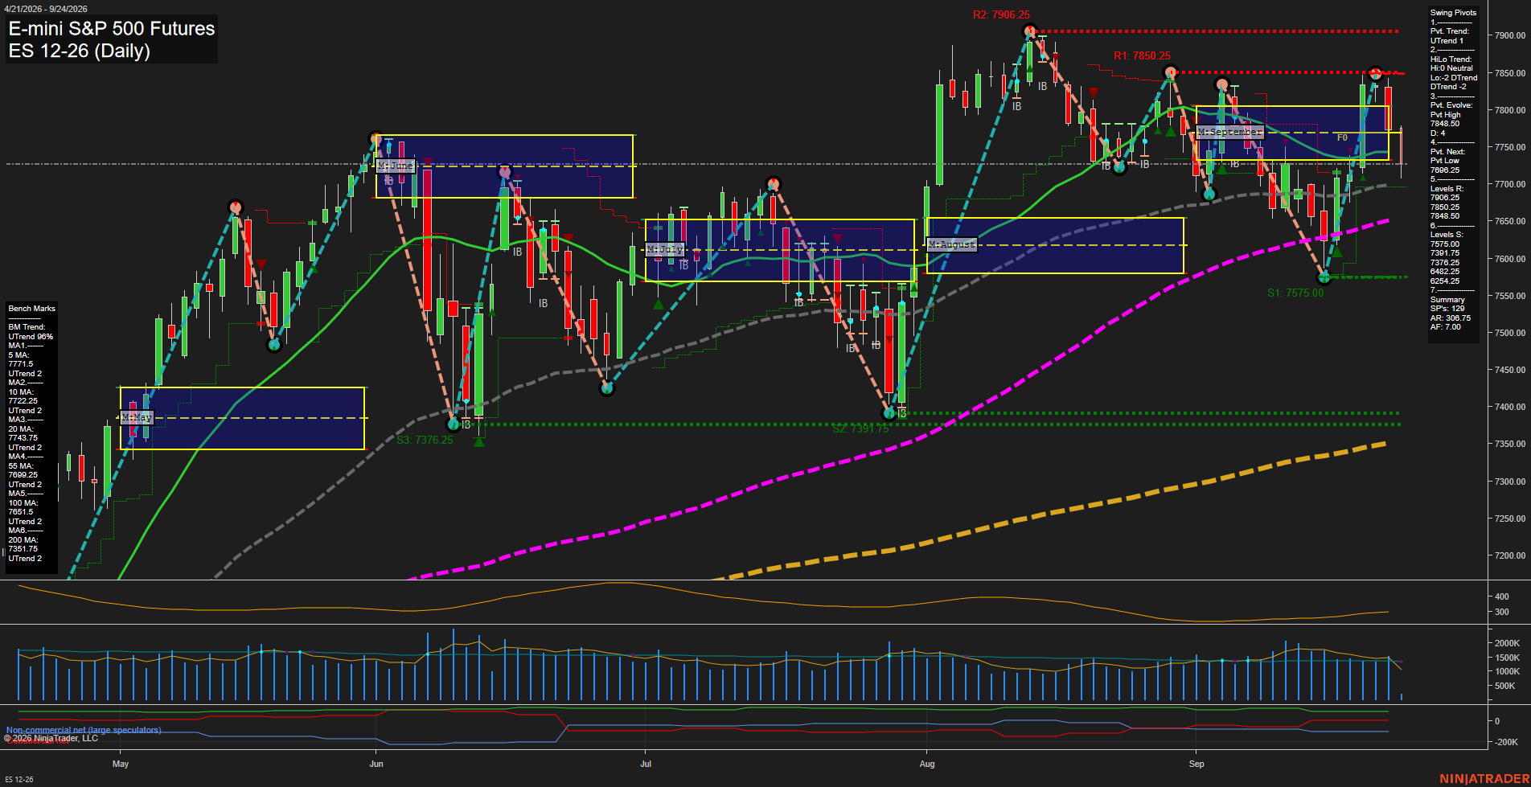Click 400 on the indicator axis
This screenshot has height=787, width=1531.
[x=1501, y=596]
